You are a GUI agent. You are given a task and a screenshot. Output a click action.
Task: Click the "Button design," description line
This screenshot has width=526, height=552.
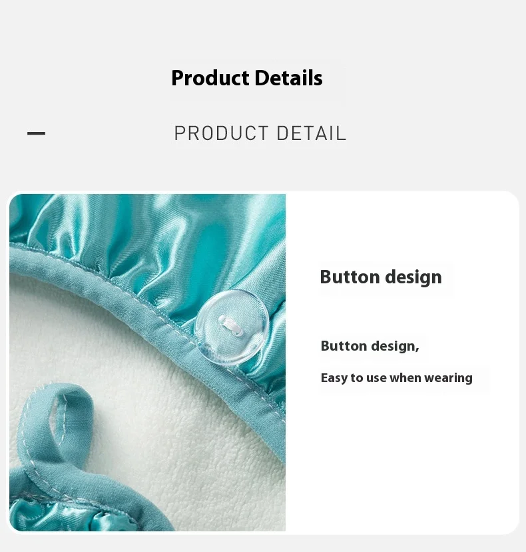tap(370, 346)
